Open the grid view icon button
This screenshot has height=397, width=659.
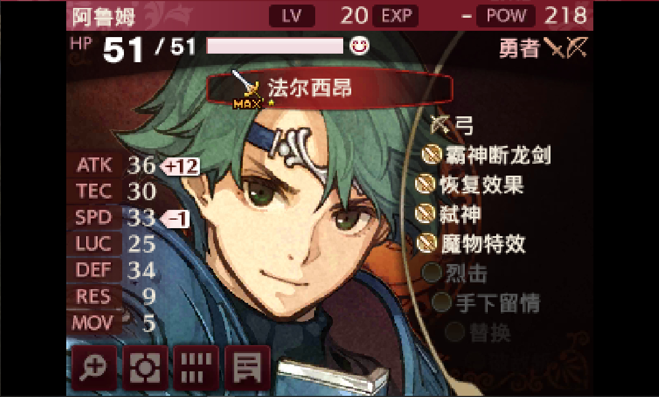pos(196,368)
